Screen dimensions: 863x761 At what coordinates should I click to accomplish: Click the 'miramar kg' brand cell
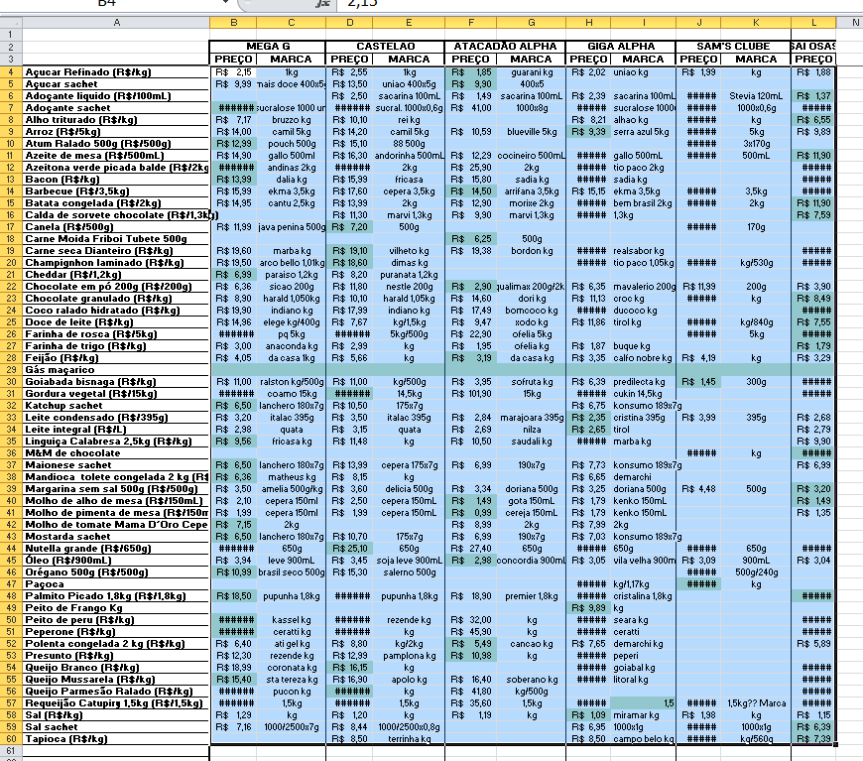click(644, 715)
